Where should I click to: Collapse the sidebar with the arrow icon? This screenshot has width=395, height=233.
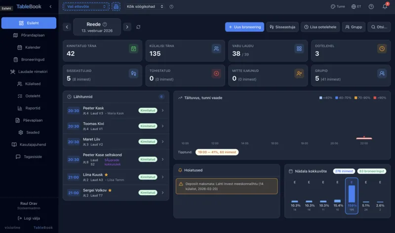[50, 6]
